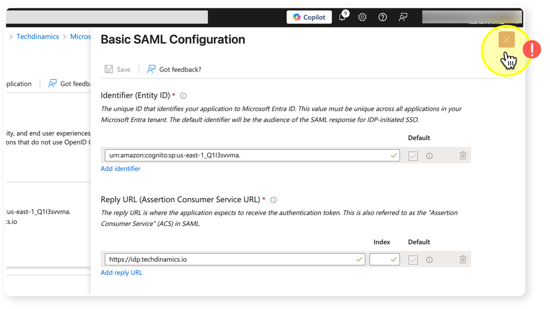550x309 pixels.
Task: Toggle Default checkbox for the reply URL row
Action: tap(413, 260)
